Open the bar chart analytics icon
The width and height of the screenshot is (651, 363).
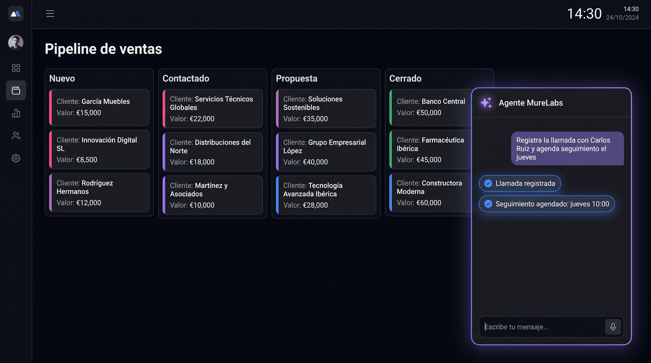(x=16, y=113)
